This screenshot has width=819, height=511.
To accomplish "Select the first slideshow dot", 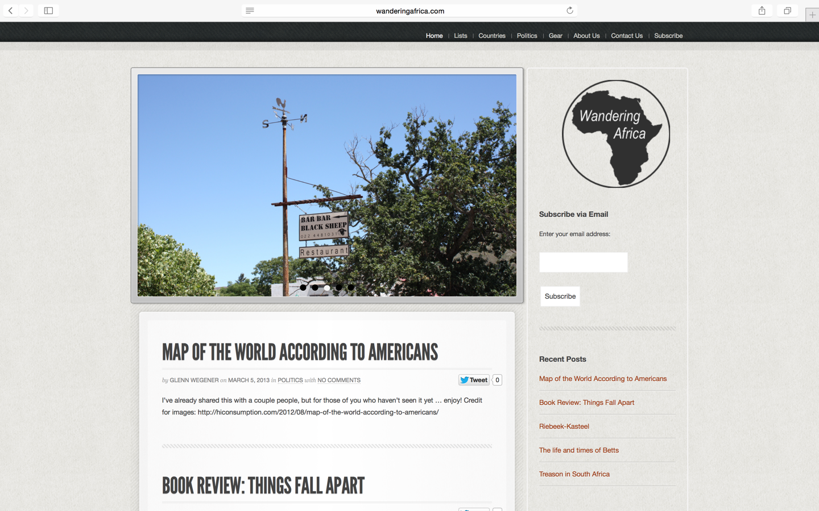I will point(303,288).
